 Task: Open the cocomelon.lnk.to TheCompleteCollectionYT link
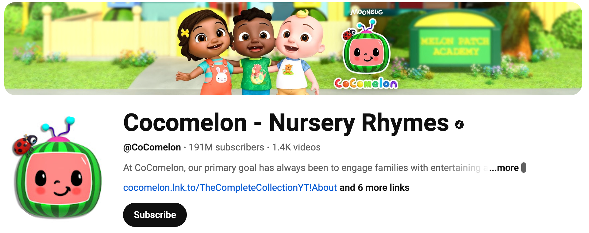(x=230, y=187)
